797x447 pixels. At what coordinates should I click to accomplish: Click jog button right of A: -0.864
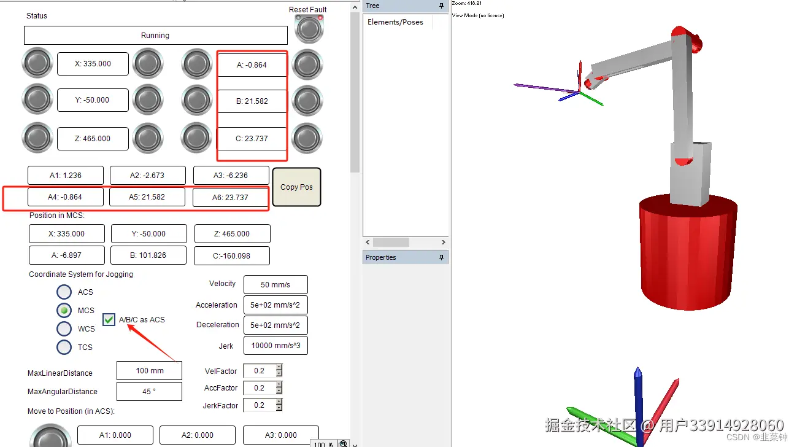click(x=307, y=64)
